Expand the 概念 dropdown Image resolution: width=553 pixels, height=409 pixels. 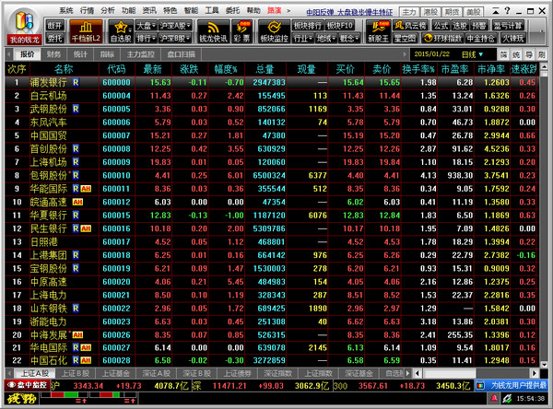pos(348,38)
